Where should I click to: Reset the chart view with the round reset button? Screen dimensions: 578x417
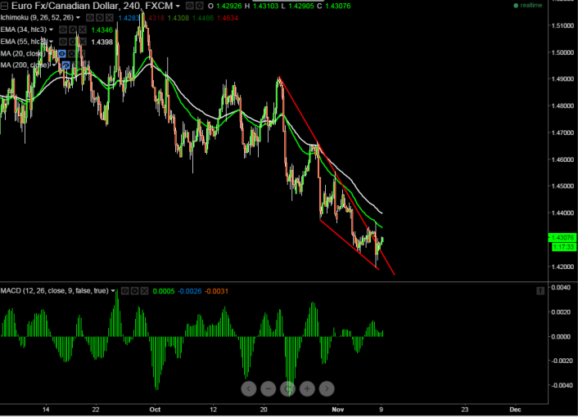coord(287,388)
